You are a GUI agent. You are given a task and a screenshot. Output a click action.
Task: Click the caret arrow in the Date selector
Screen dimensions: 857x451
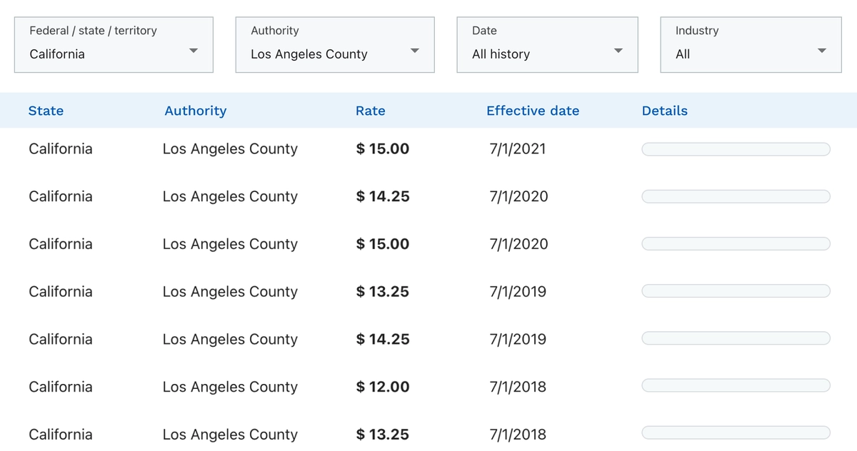pyautogui.click(x=618, y=51)
